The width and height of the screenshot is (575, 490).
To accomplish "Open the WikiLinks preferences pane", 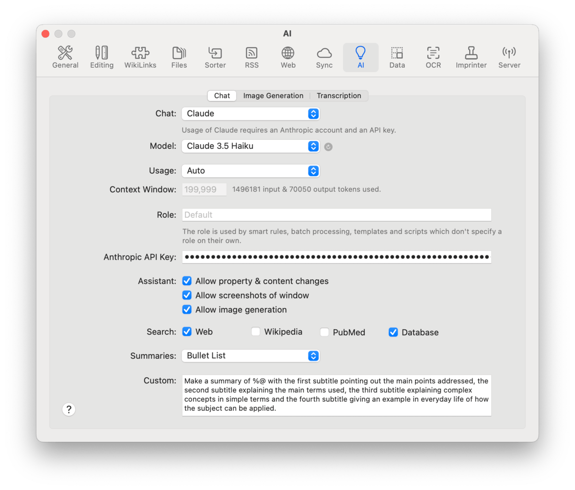I will [x=140, y=58].
